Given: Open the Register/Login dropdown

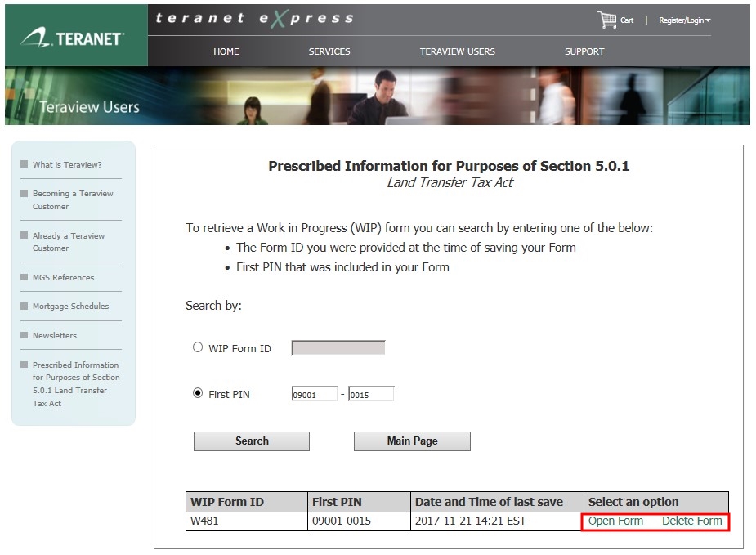Looking at the screenshot, I should [684, 20].
